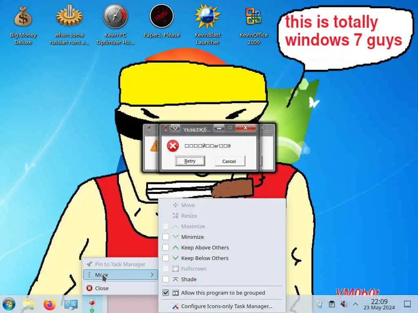The width and height of the screenshot is (418, 313).
Task: Click show desktop button at taskbar end
Action: 407,304
